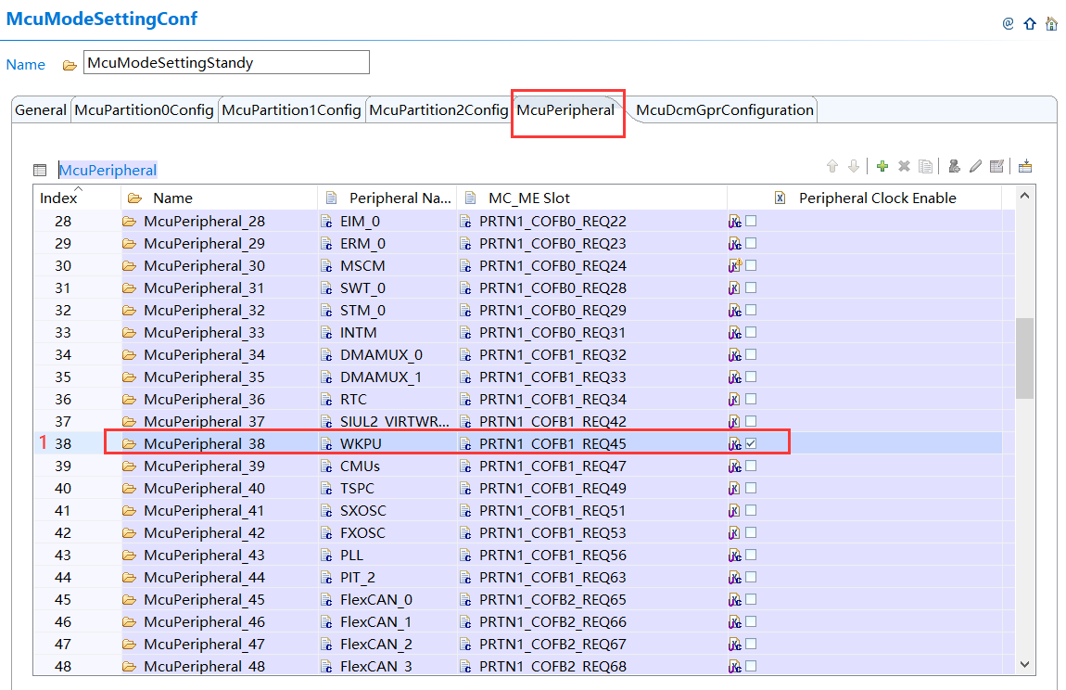This screenshot has height=690, width=1066.
Task: Click the folder icon next to Name field
Action: [70, 65]
